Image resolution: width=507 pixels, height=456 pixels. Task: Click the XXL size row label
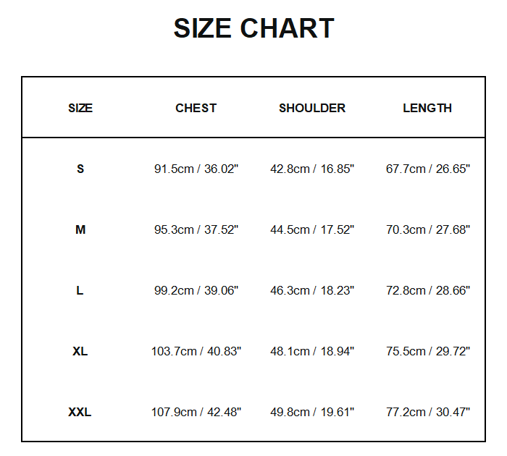pyautogui.click(x=80, y=412)
